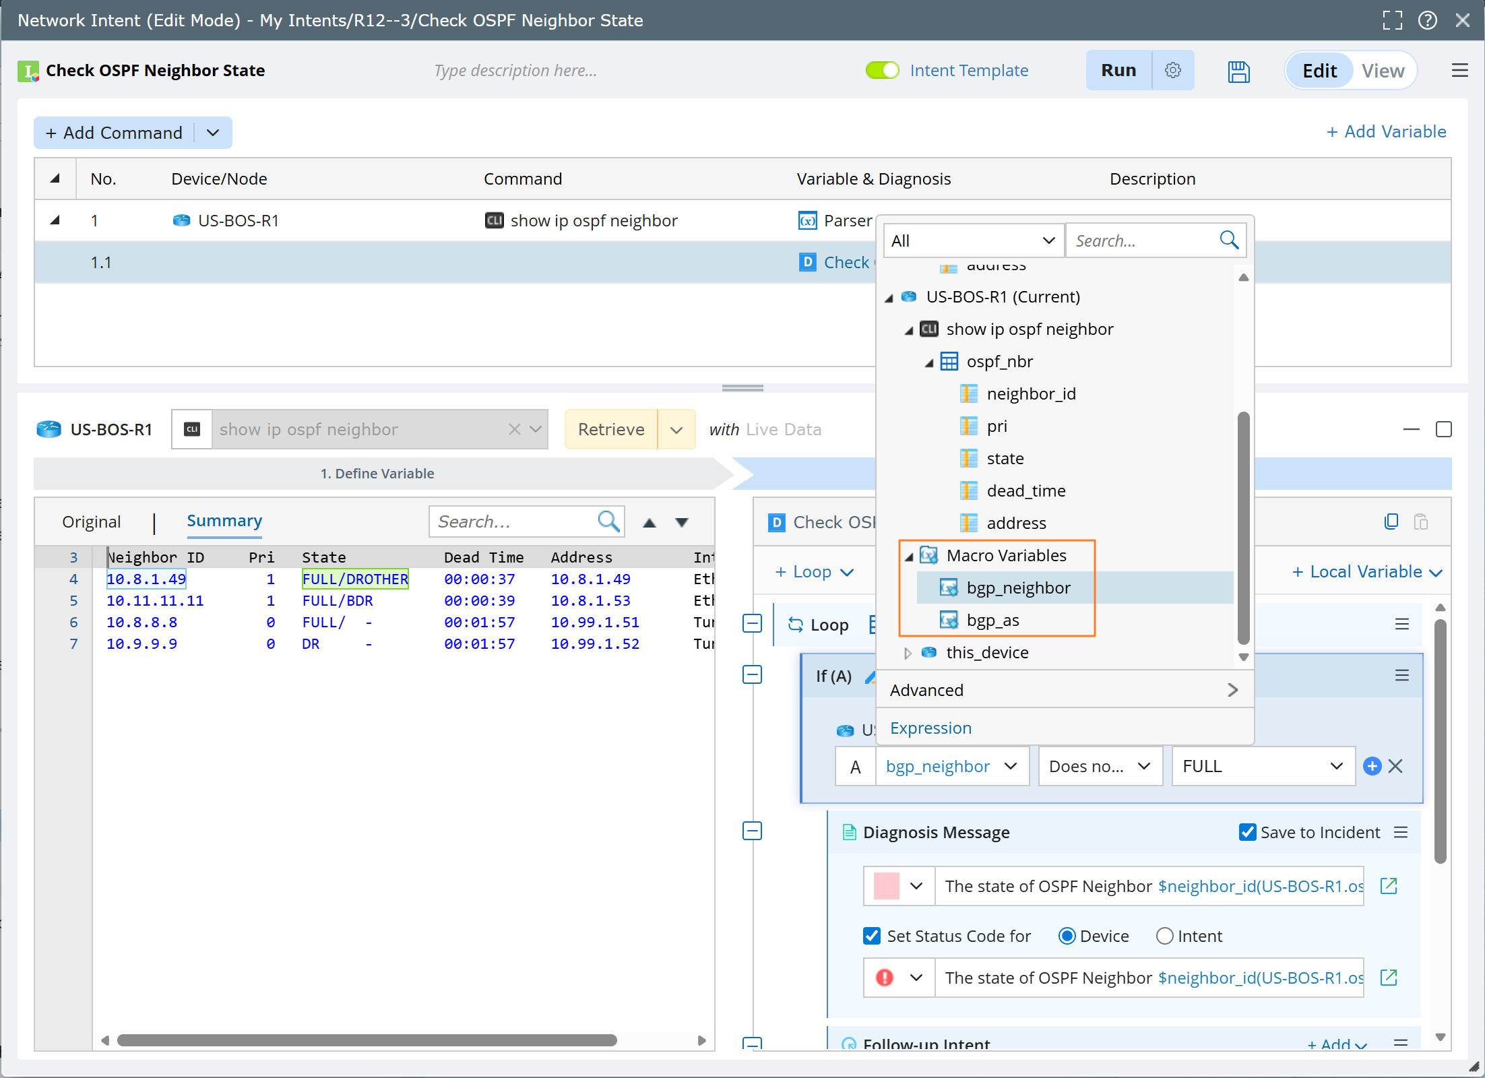Click search magnifier in variable picker

pos(1229,241)
